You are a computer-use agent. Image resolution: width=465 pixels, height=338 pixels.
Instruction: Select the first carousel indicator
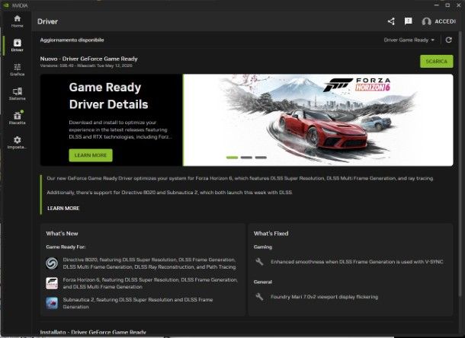coord(232,158)
